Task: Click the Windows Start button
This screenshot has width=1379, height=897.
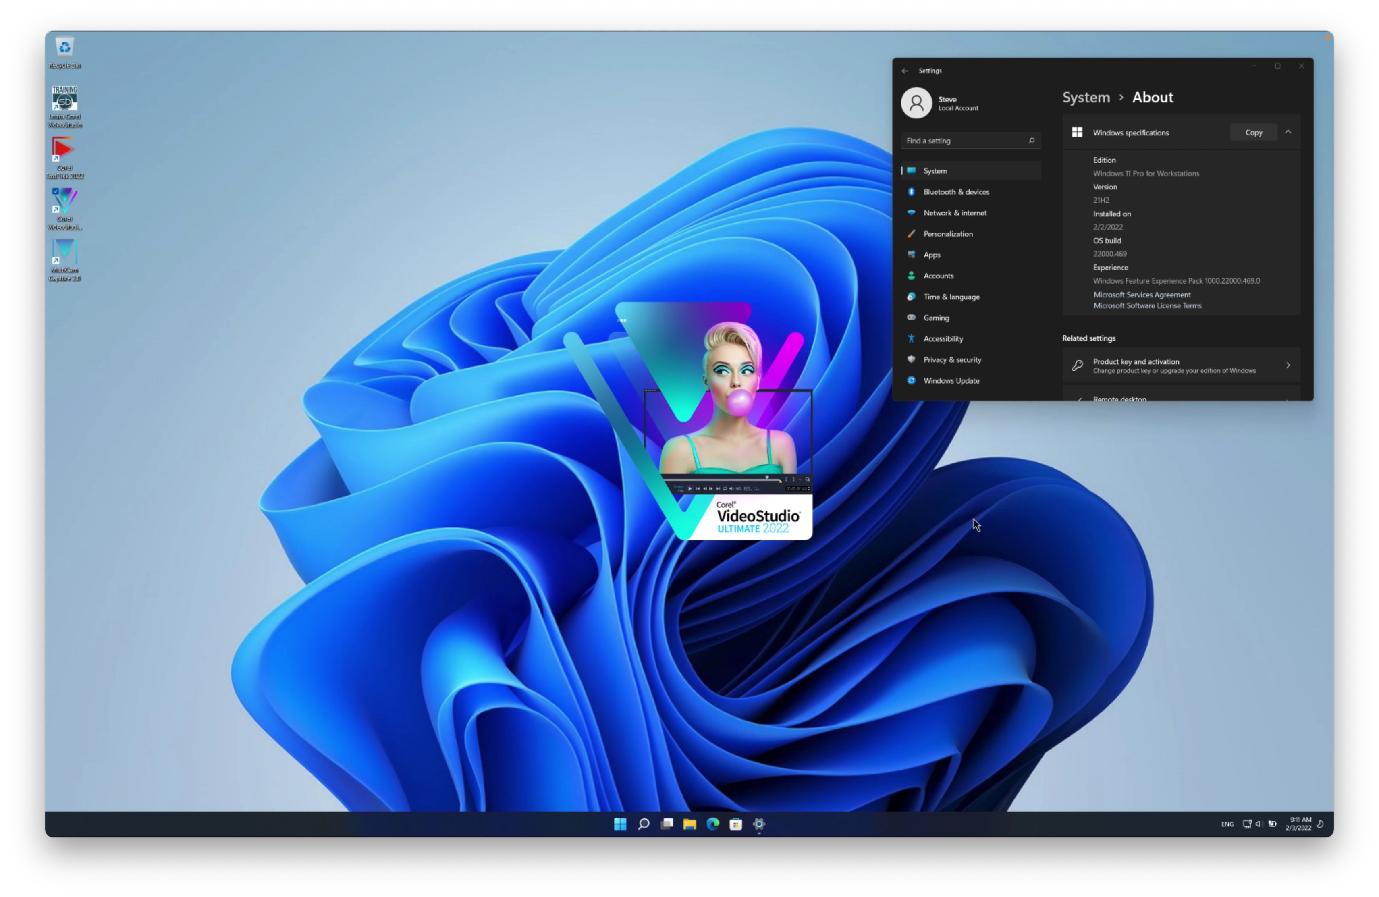Action: tap(620, 823)
